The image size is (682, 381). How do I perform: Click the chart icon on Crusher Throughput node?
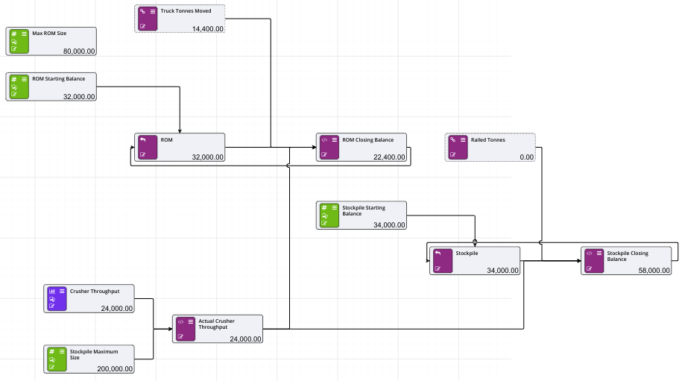coord(51,291)
